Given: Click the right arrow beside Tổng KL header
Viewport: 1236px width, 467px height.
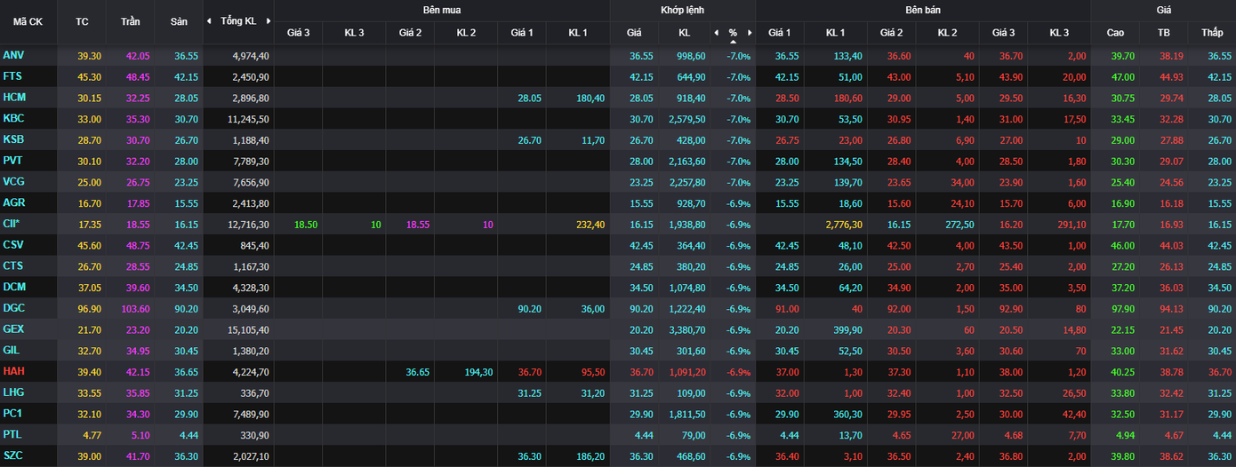Looking at the screenshot, I should (x=269, y=20).
